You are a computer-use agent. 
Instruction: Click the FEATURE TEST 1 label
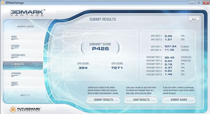pyautogui.click(x=154, y=57)
